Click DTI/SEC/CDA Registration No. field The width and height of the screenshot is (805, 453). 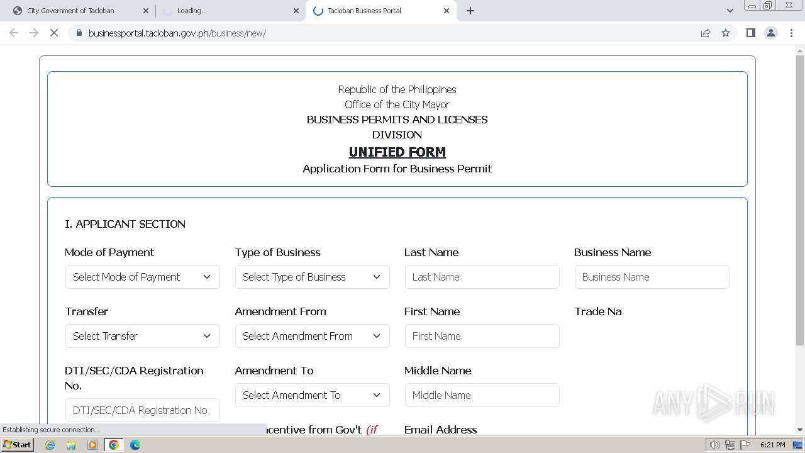tap(143, 410)
